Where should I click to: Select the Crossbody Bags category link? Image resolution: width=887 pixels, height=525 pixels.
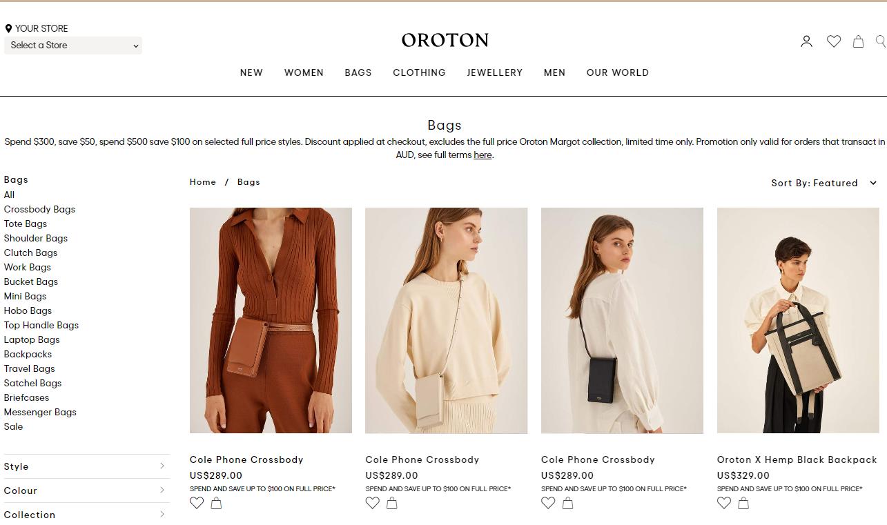(39, 209)
